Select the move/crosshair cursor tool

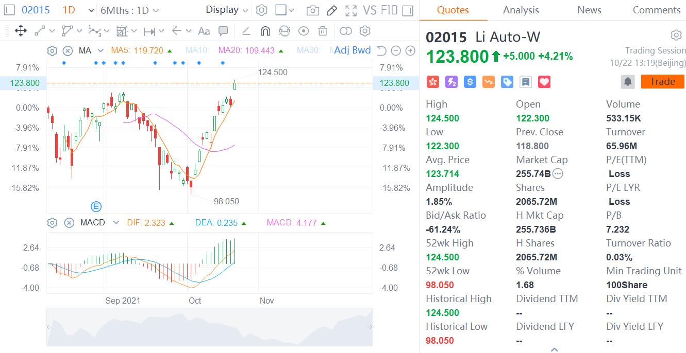(x=21, y=31)
